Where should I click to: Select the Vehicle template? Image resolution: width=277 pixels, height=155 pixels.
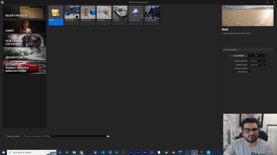point(120,15)
